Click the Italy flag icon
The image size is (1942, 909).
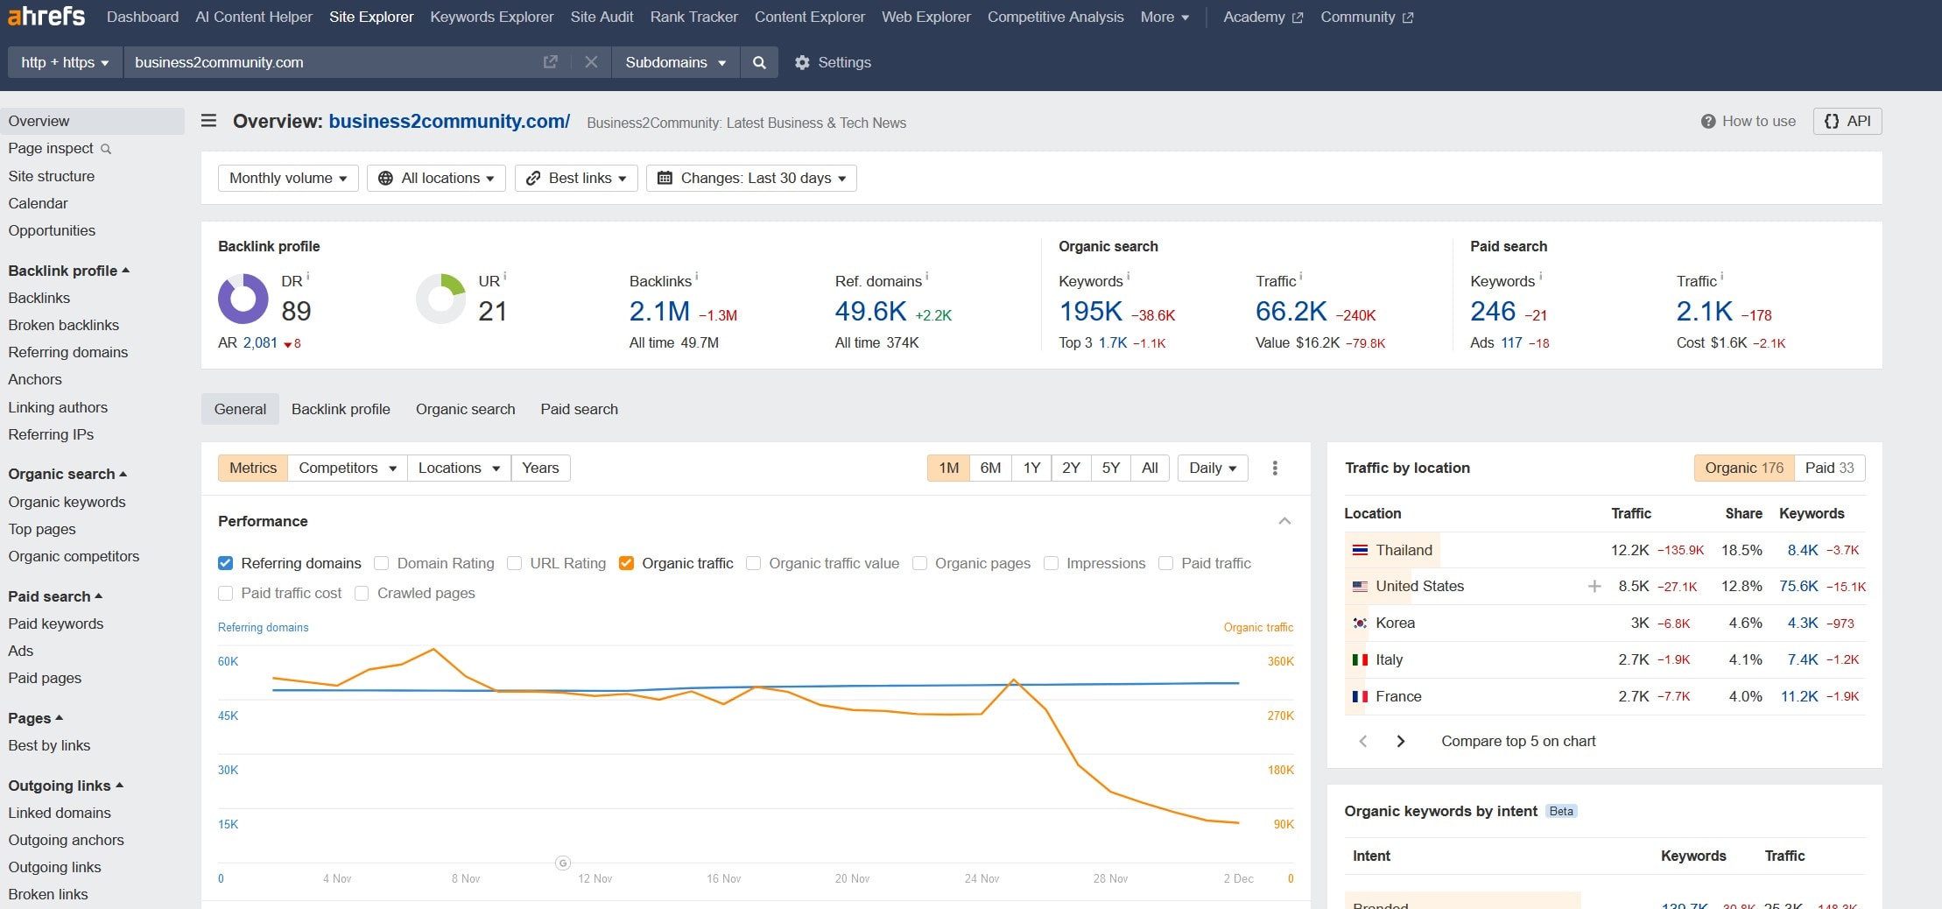point(1360,660)
